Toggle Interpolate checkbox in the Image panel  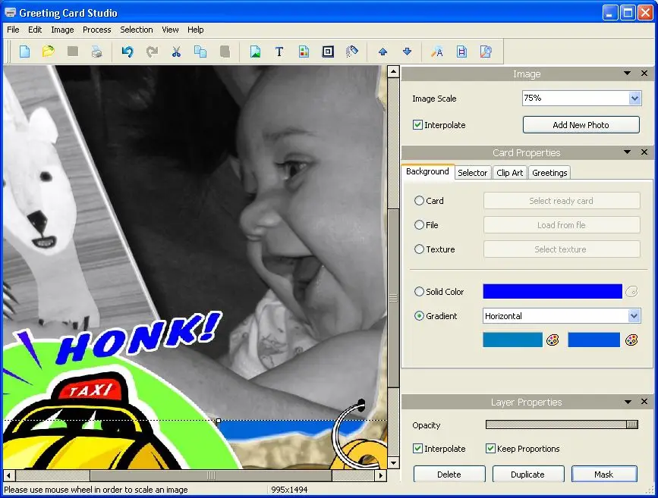pyautogui.click(x=417, y=125)
